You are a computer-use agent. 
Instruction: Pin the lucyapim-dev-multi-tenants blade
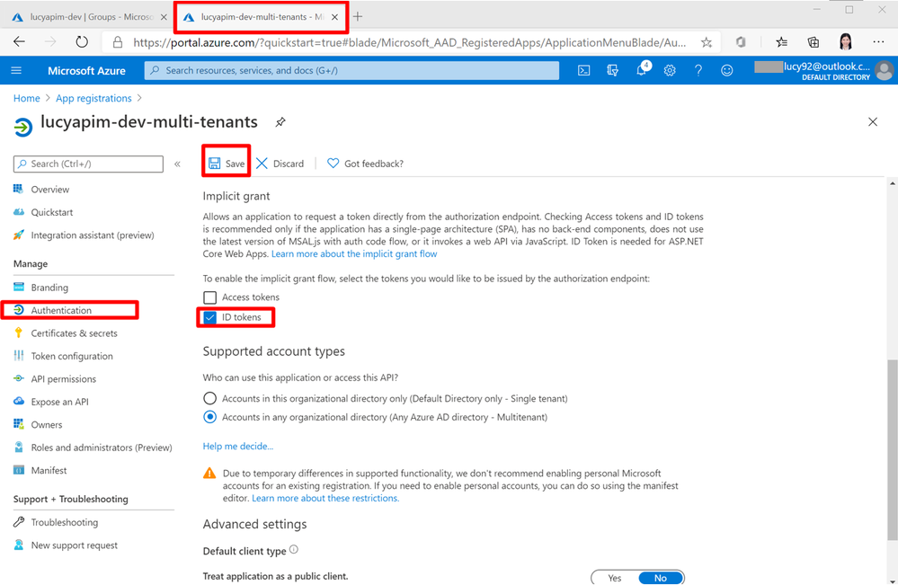280,122
